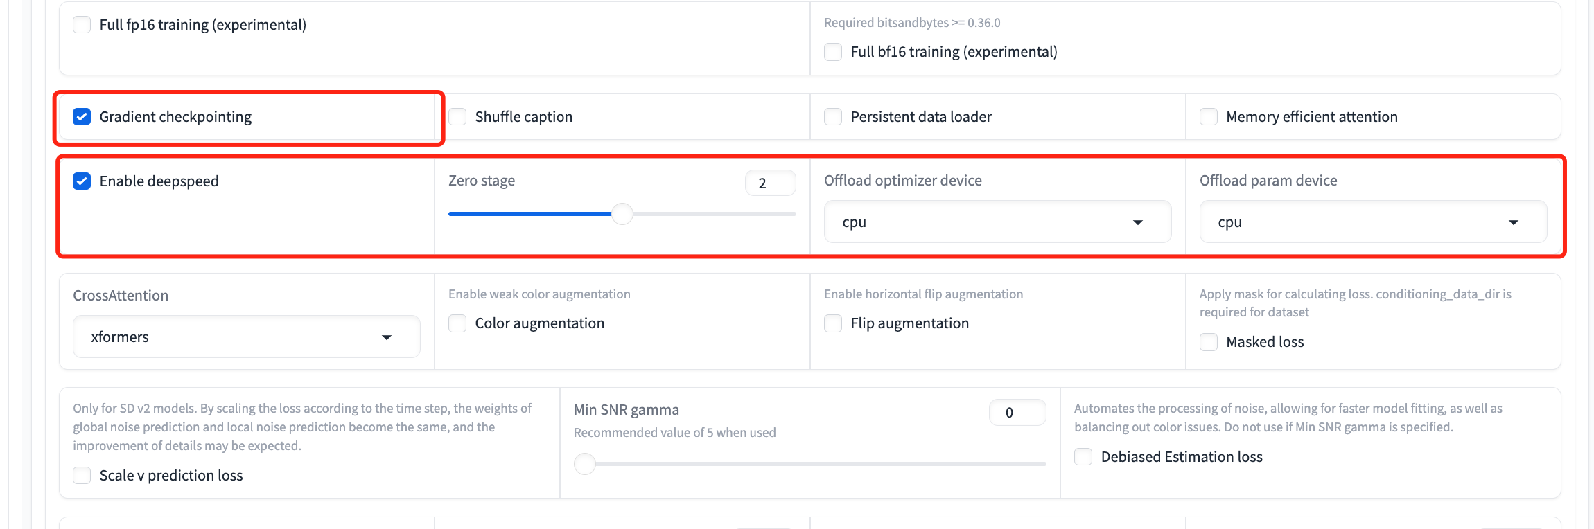The height and width of the screenshot is (529, 1594).
Task: Click the Min SNR gamma slider handle
Action: pyautogui.click(x=585, y=464)
